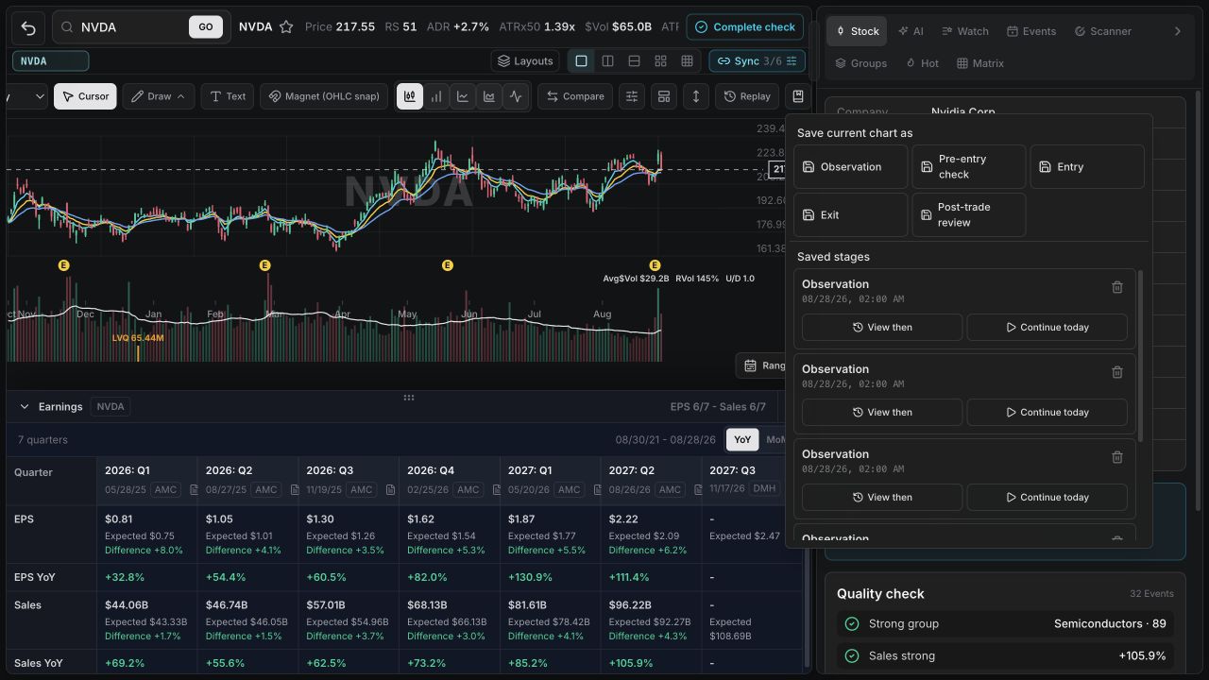Open the Stock tab
The height and width of the screenshot is (680, 1209).
click(856, 31)
